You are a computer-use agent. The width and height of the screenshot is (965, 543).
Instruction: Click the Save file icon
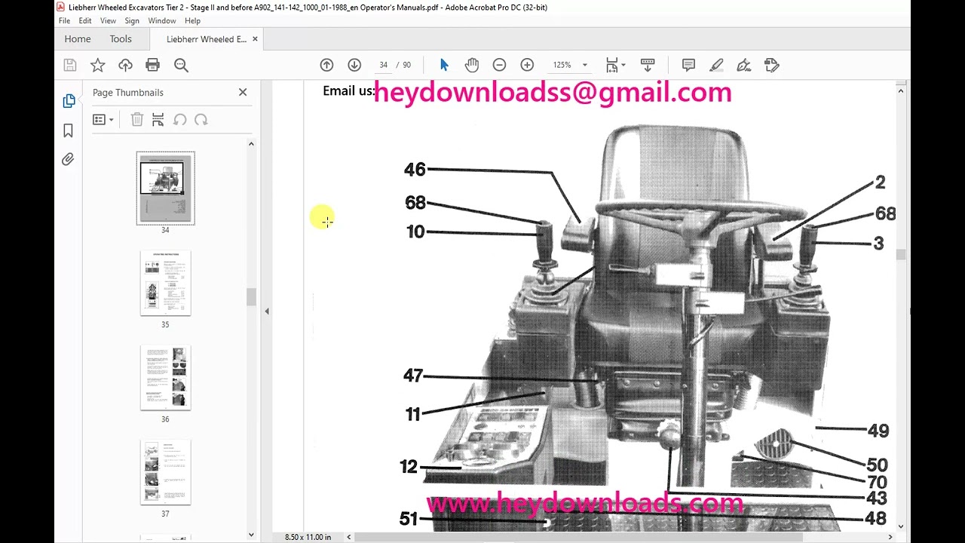click(x=70, y=65)
